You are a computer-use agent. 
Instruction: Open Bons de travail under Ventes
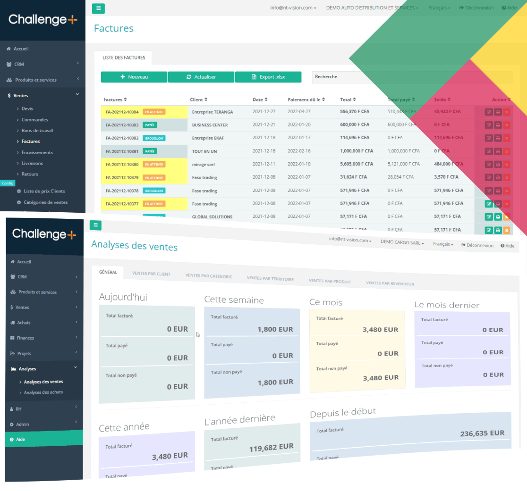37,131
